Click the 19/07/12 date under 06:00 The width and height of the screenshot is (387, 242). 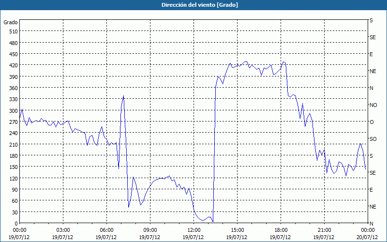point(106,237)
